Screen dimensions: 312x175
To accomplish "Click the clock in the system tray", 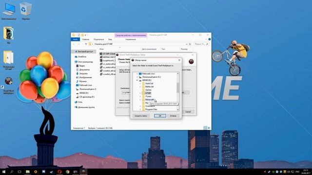I will tap(306, 172).
